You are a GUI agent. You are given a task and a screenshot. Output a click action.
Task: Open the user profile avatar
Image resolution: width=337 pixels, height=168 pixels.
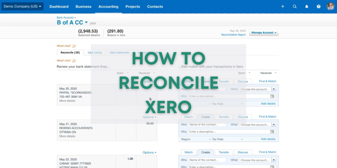330,6
